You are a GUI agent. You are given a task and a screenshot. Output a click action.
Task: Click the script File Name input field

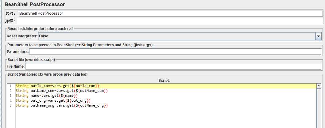(x=173, y=66)
